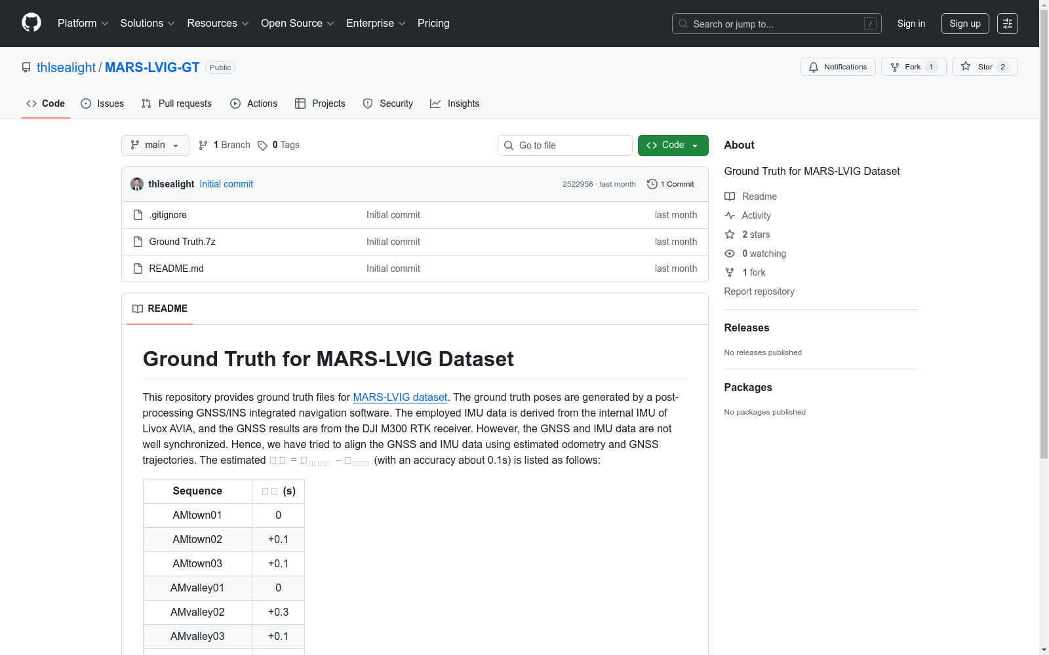Open the Initial commit link in header row

[x=226, y=184]
